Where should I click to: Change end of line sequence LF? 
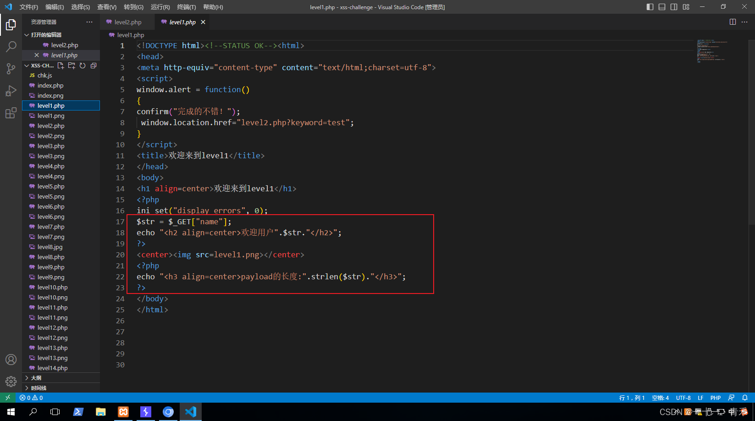(x=700, y=398)
